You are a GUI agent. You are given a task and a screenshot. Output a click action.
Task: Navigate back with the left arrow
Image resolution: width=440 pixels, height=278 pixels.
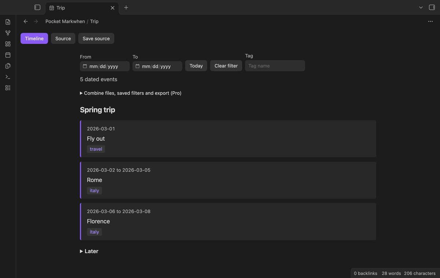[x=26, y=22]
